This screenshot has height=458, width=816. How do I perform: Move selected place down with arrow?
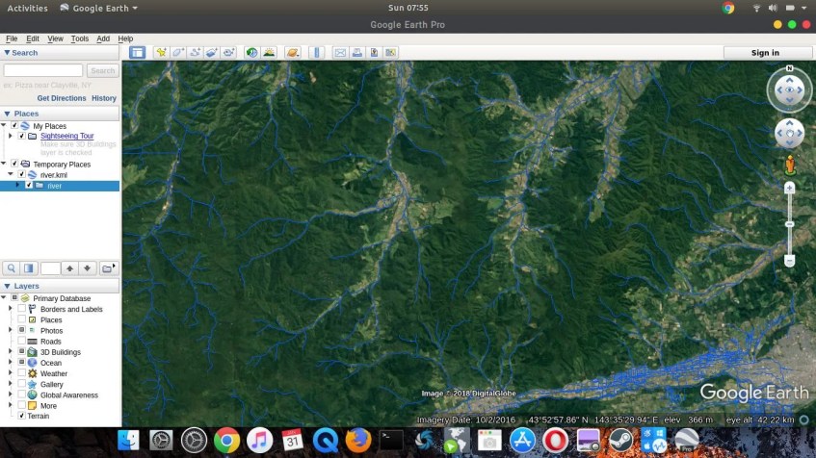tap(87, 268)
